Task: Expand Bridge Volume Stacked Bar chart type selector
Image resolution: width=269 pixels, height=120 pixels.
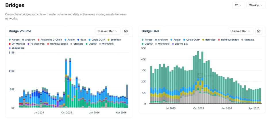Action: 107,31
